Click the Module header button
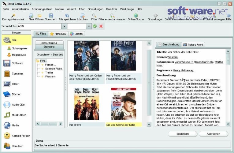Viewport: 234px width, 153px height. [x=17, y=32]
